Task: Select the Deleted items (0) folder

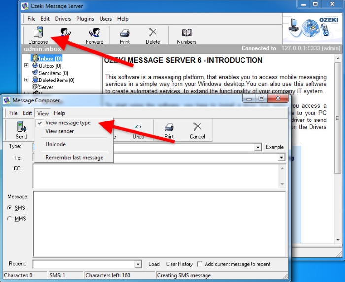Action: point(53,80)
